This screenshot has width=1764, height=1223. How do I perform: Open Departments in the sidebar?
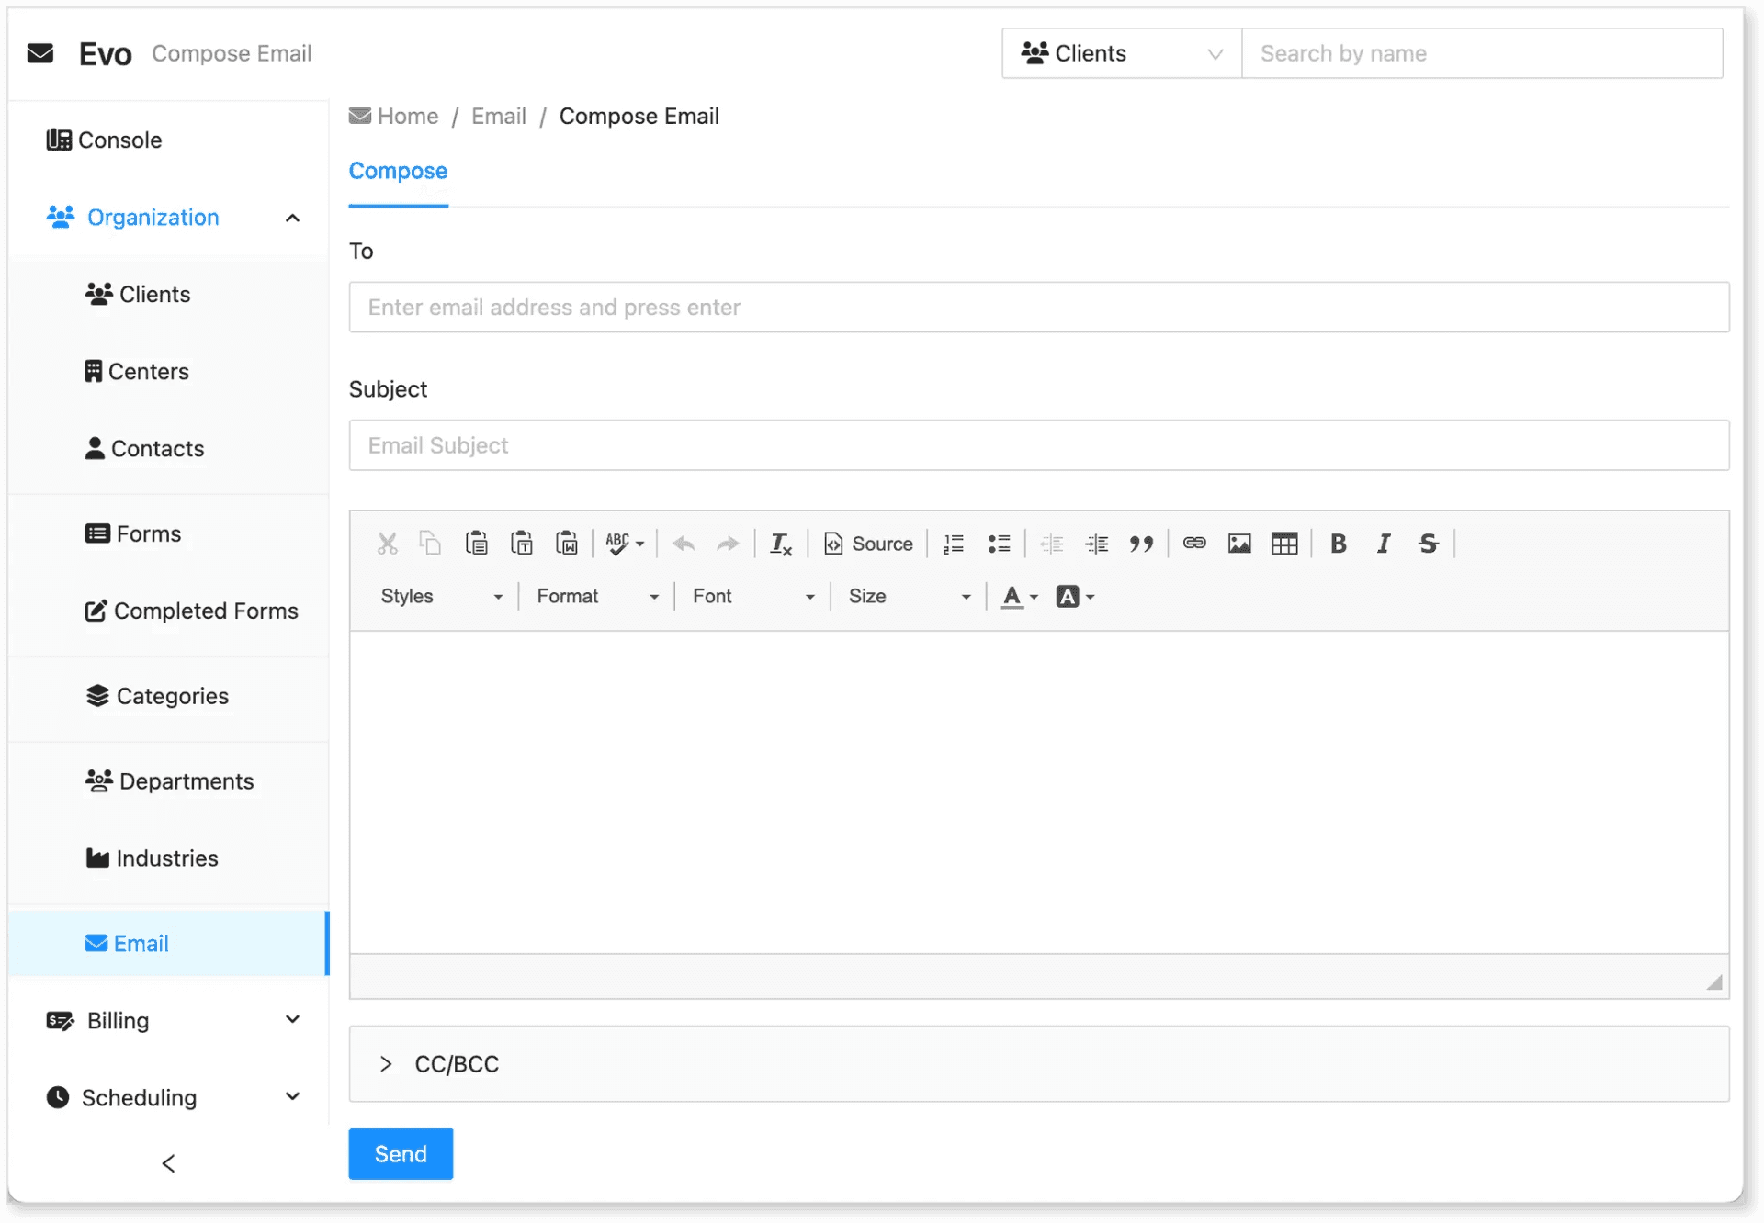point(170,781)
